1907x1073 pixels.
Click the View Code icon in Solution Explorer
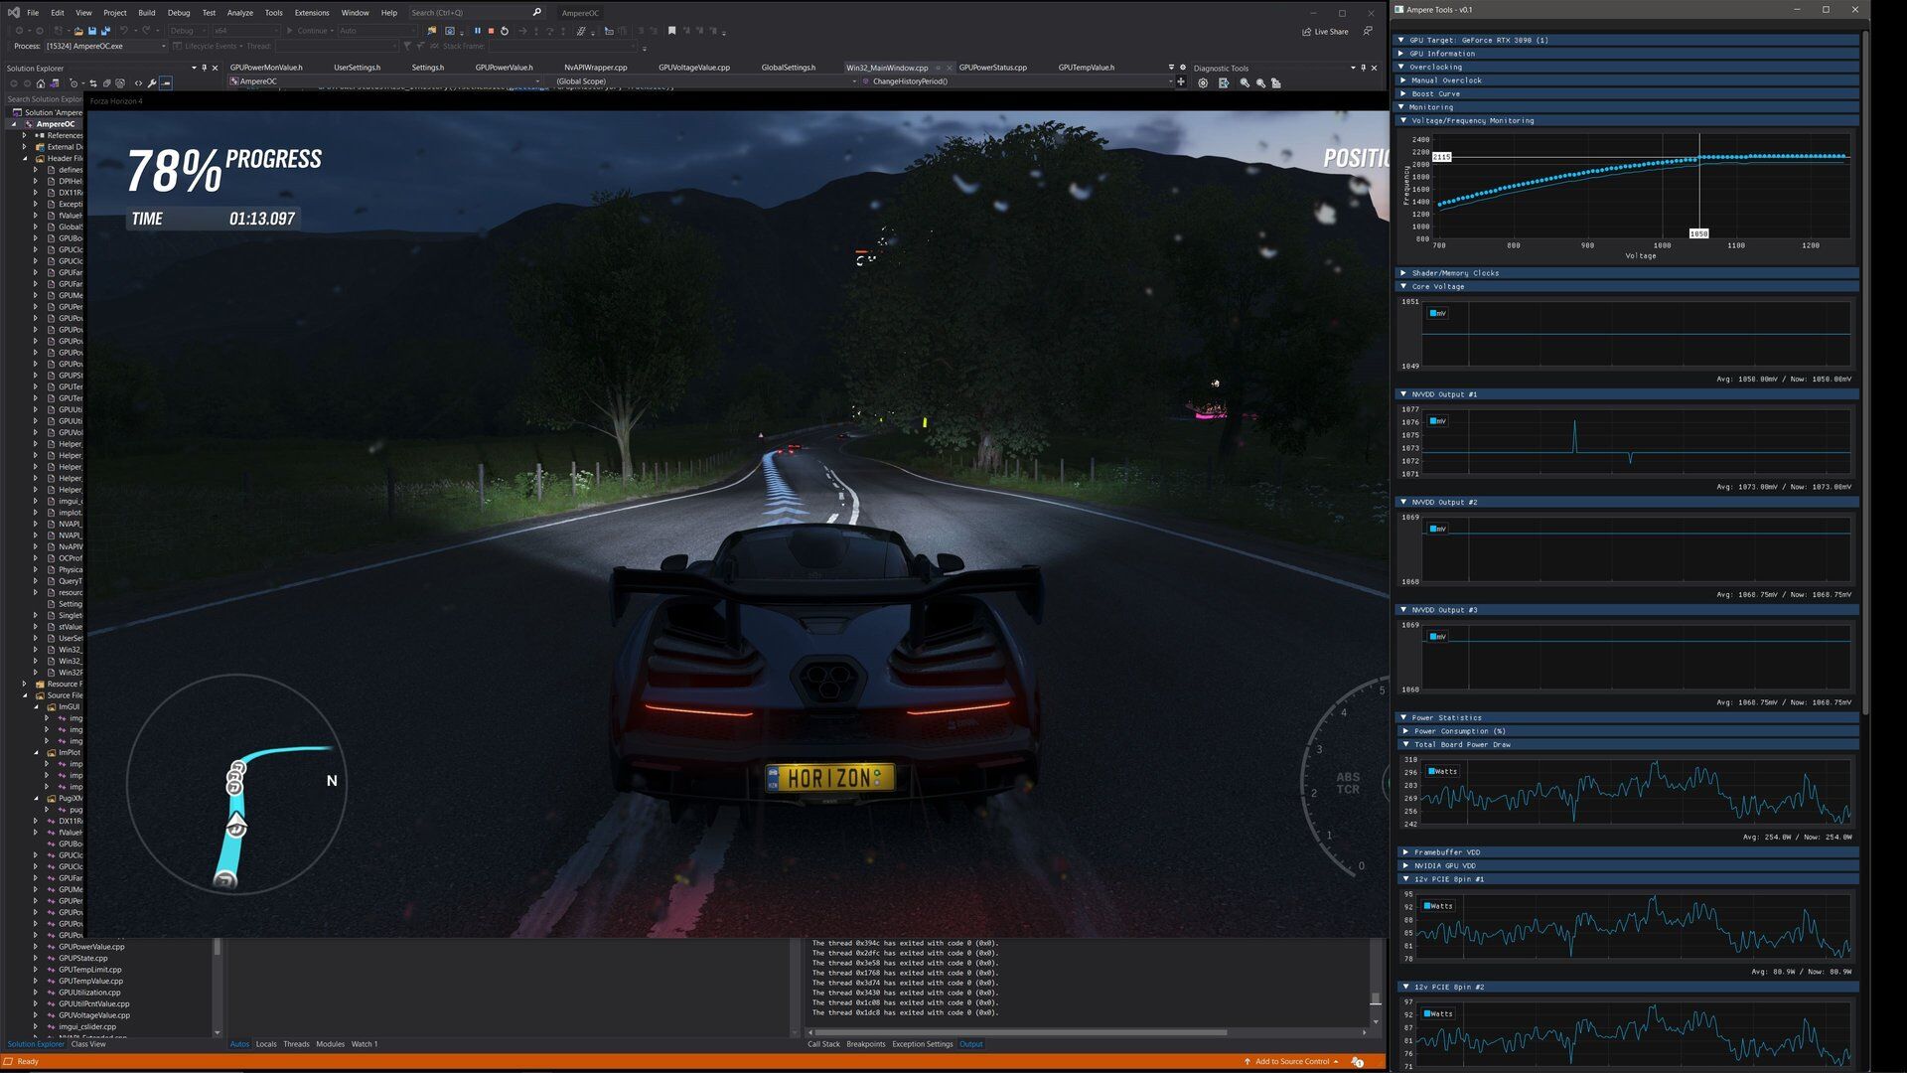pyautogui.click(x=138, y=83)
